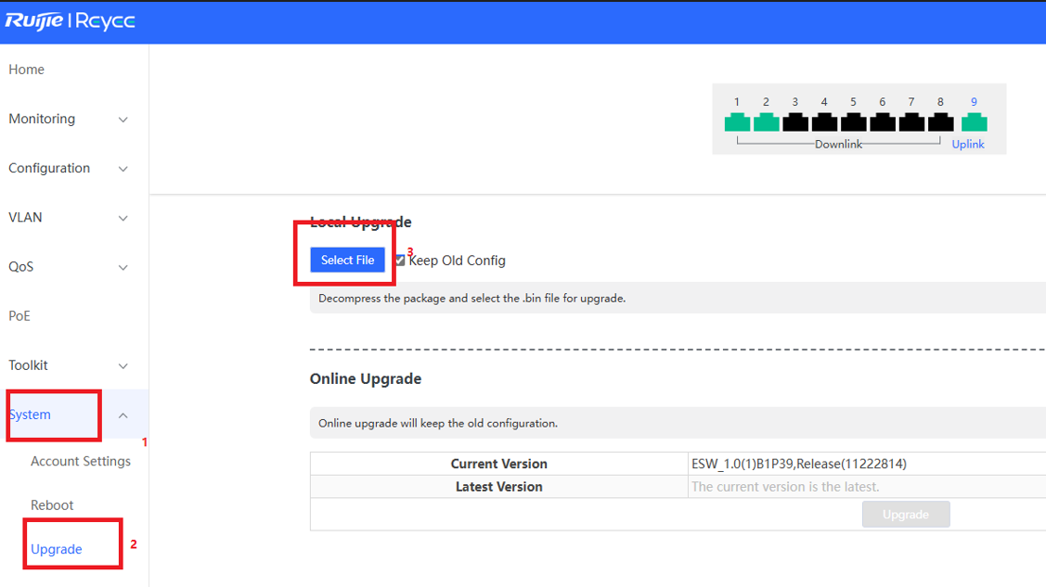Click the port number 1 label
The image size is (1046, 587).
(x=737, y=102)
